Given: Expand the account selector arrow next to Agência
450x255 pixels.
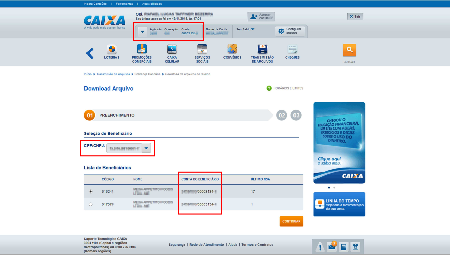Looking at the screenshot, I should [x=143, y=32].
